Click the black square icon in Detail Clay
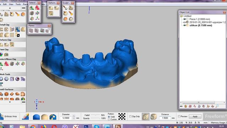Screen dimensions: 227x128 17,35
